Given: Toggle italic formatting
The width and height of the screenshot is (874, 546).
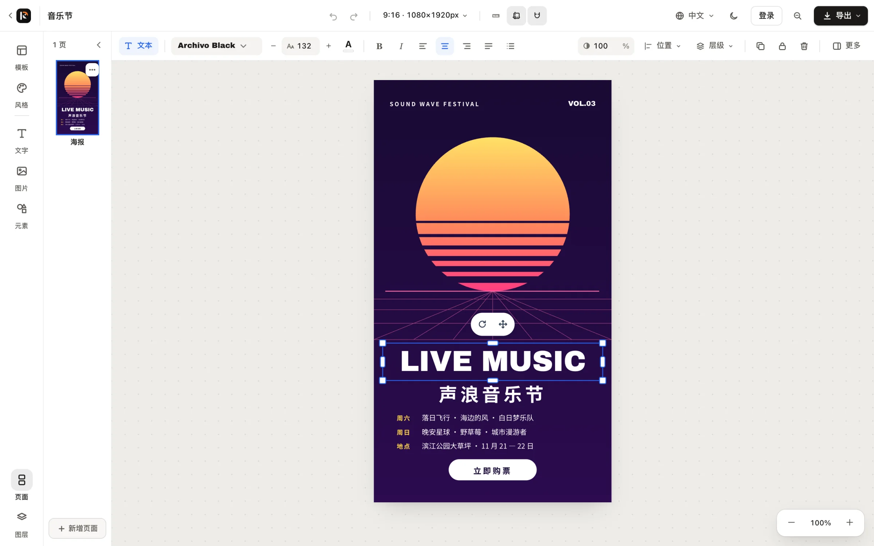Looking at the screenshot, I should [x=401, y=46].
